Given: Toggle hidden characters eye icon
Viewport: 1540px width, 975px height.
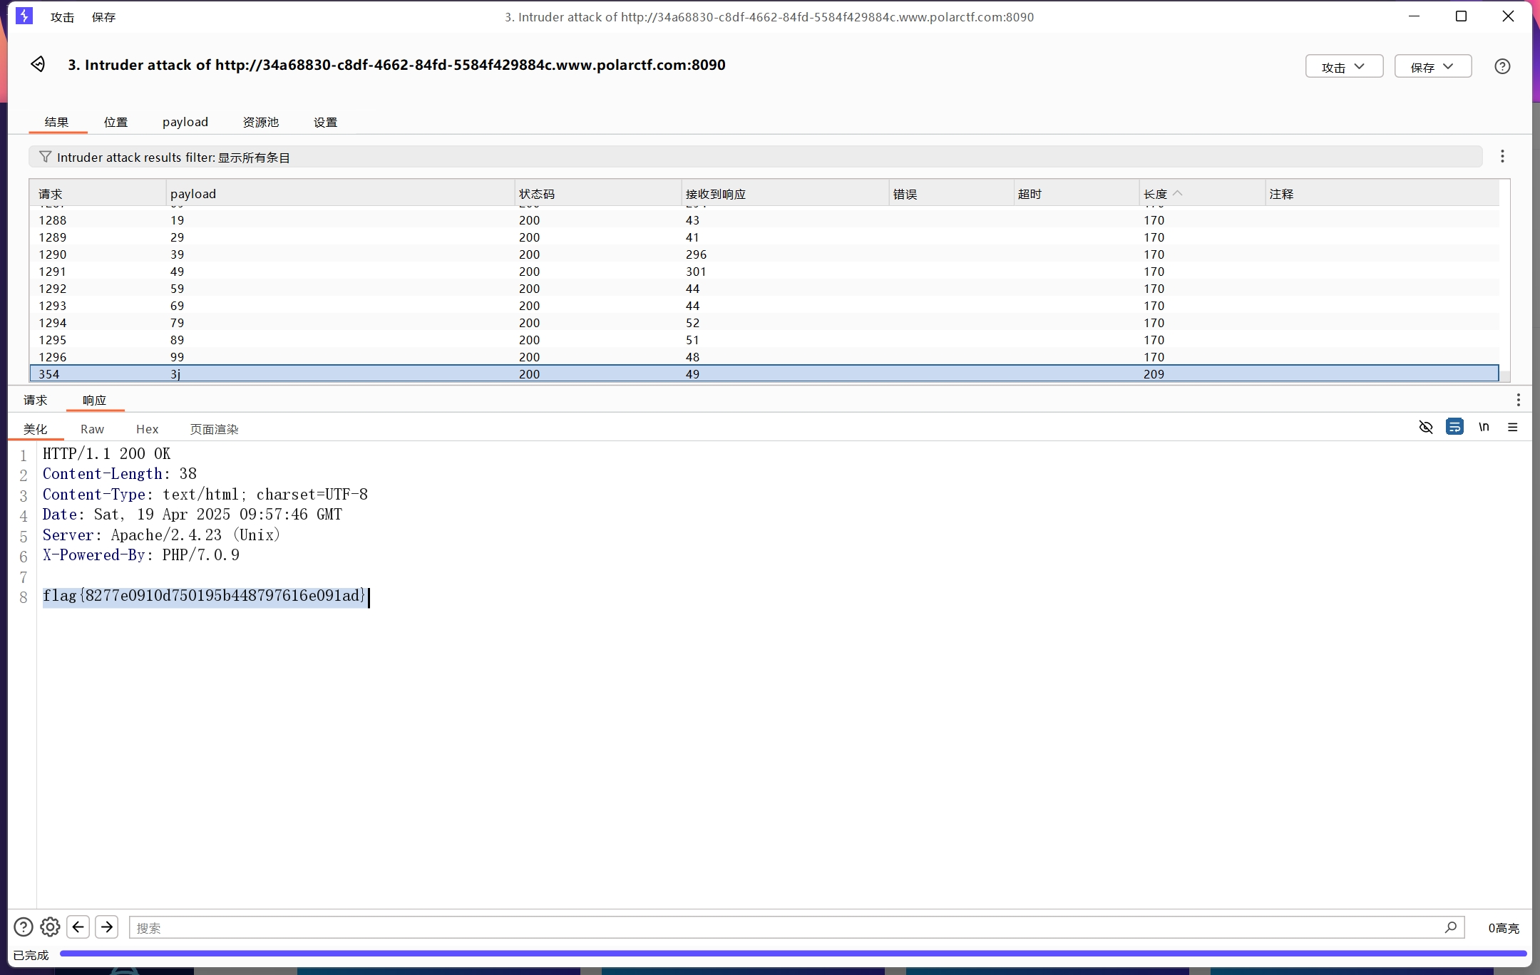Looking at the screenshot, I should point(1425,428).
